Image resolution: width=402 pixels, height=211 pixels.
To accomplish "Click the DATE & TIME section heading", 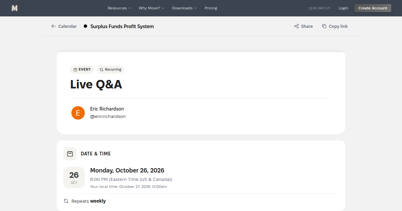I will point(96,154).
